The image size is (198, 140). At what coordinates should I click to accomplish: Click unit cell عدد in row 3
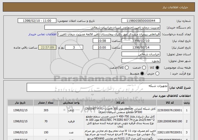[x=71, y=133]
